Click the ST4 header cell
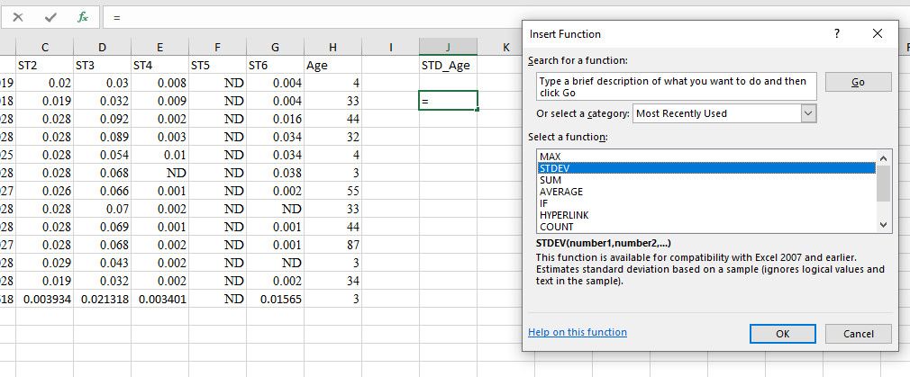910x377 pixels. [x=159, y=66]
